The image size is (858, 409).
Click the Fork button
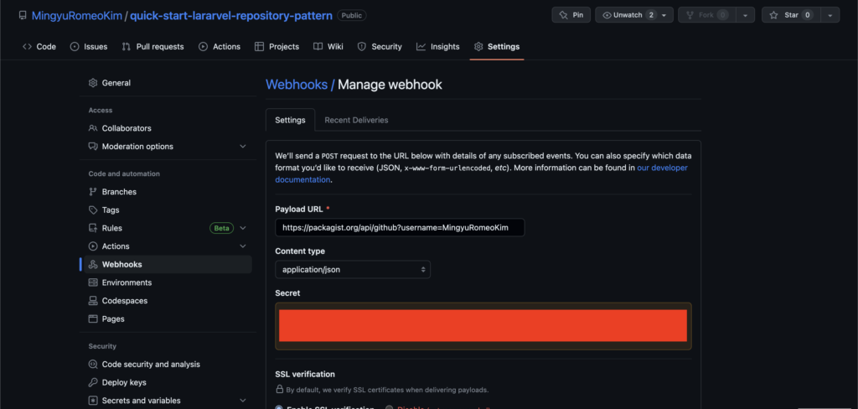pos(707,15)
